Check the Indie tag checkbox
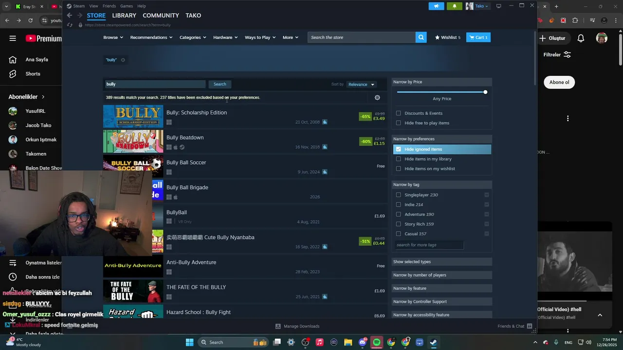Viewport: 623px width, 350px height. pyautogui.click(x=399, y=205)
